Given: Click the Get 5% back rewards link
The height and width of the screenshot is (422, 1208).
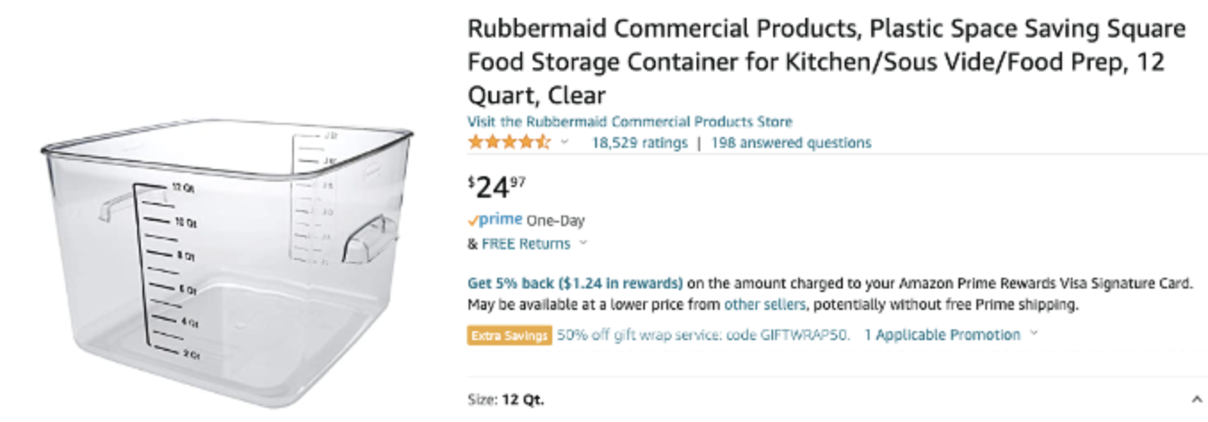Looking at the screenshot, I should click(x=575, y=284).
